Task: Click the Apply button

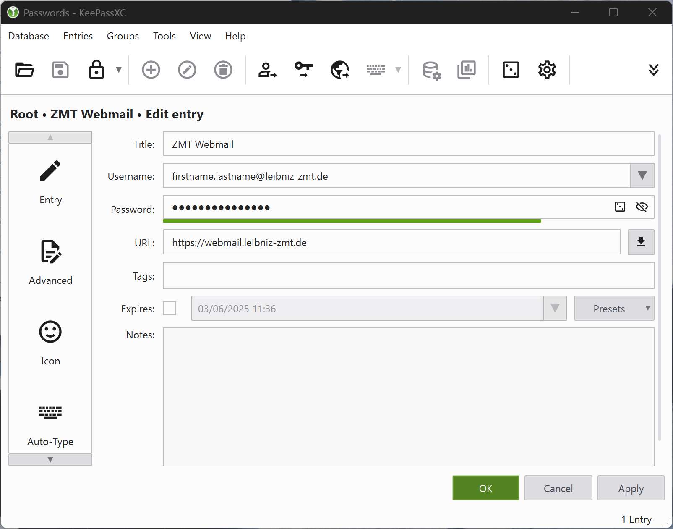Action: click(x=631, y=488)
